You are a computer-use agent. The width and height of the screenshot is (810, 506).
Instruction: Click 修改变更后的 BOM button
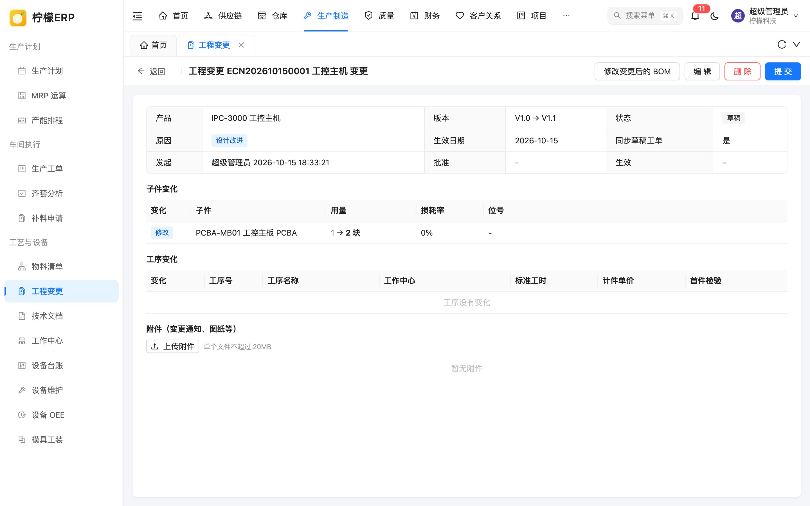pos(637,71)
